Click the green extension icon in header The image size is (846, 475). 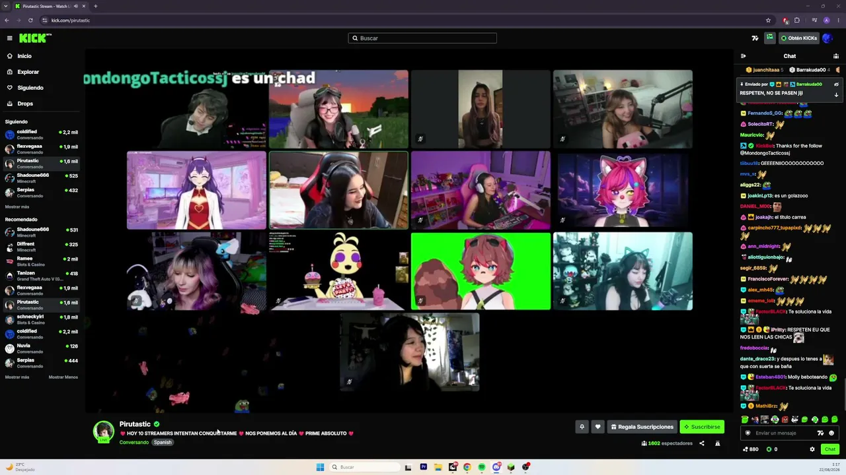click(770, 38)
